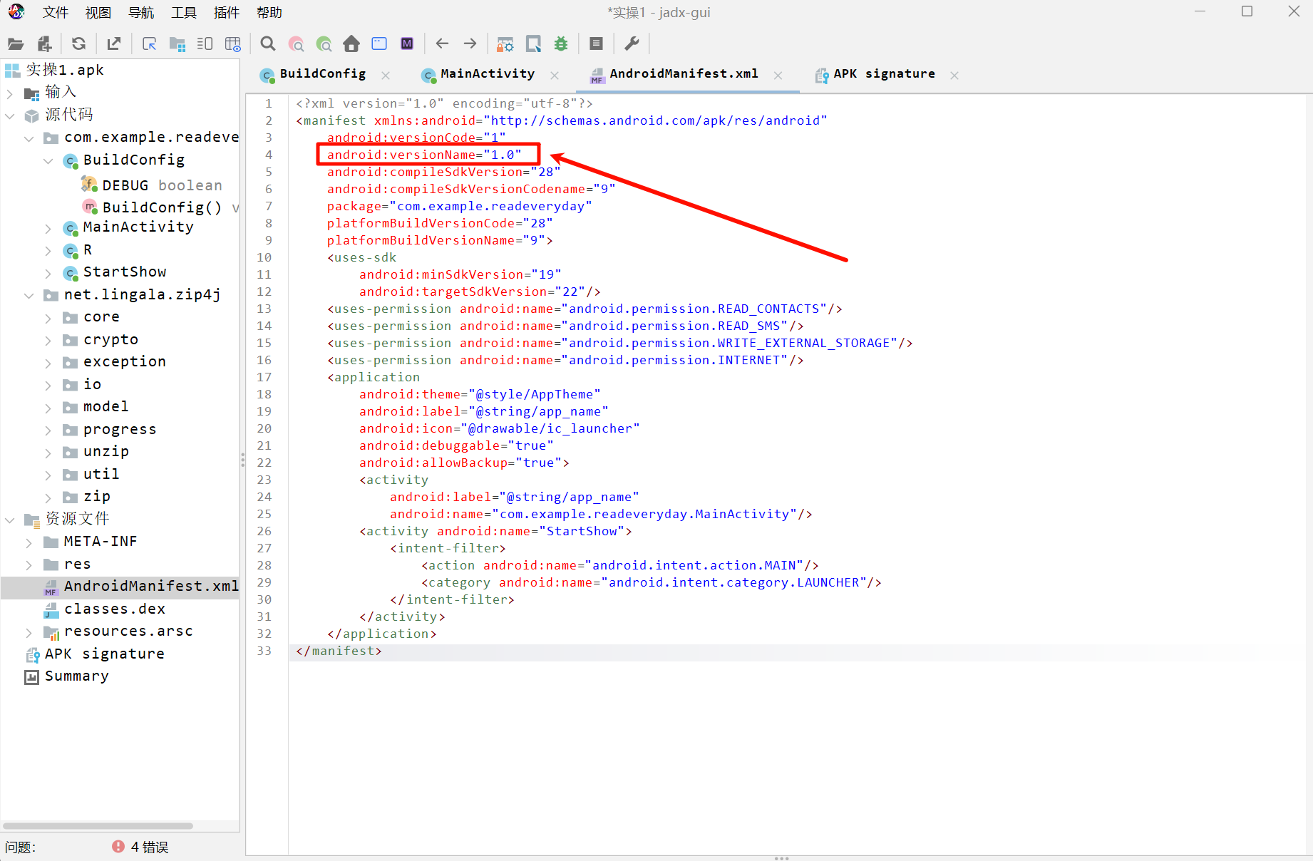Click the export project icon
Image resolution: width=1313 pixels, height=861 pixels.
114,44
